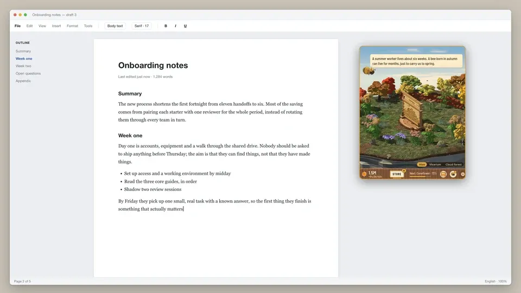Click the Next: Coneflower progress bar

(x=423, y=174)
